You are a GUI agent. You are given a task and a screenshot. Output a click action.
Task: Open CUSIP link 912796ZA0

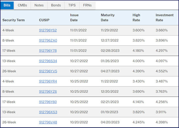pyautogui.click(x=48, y=41)
